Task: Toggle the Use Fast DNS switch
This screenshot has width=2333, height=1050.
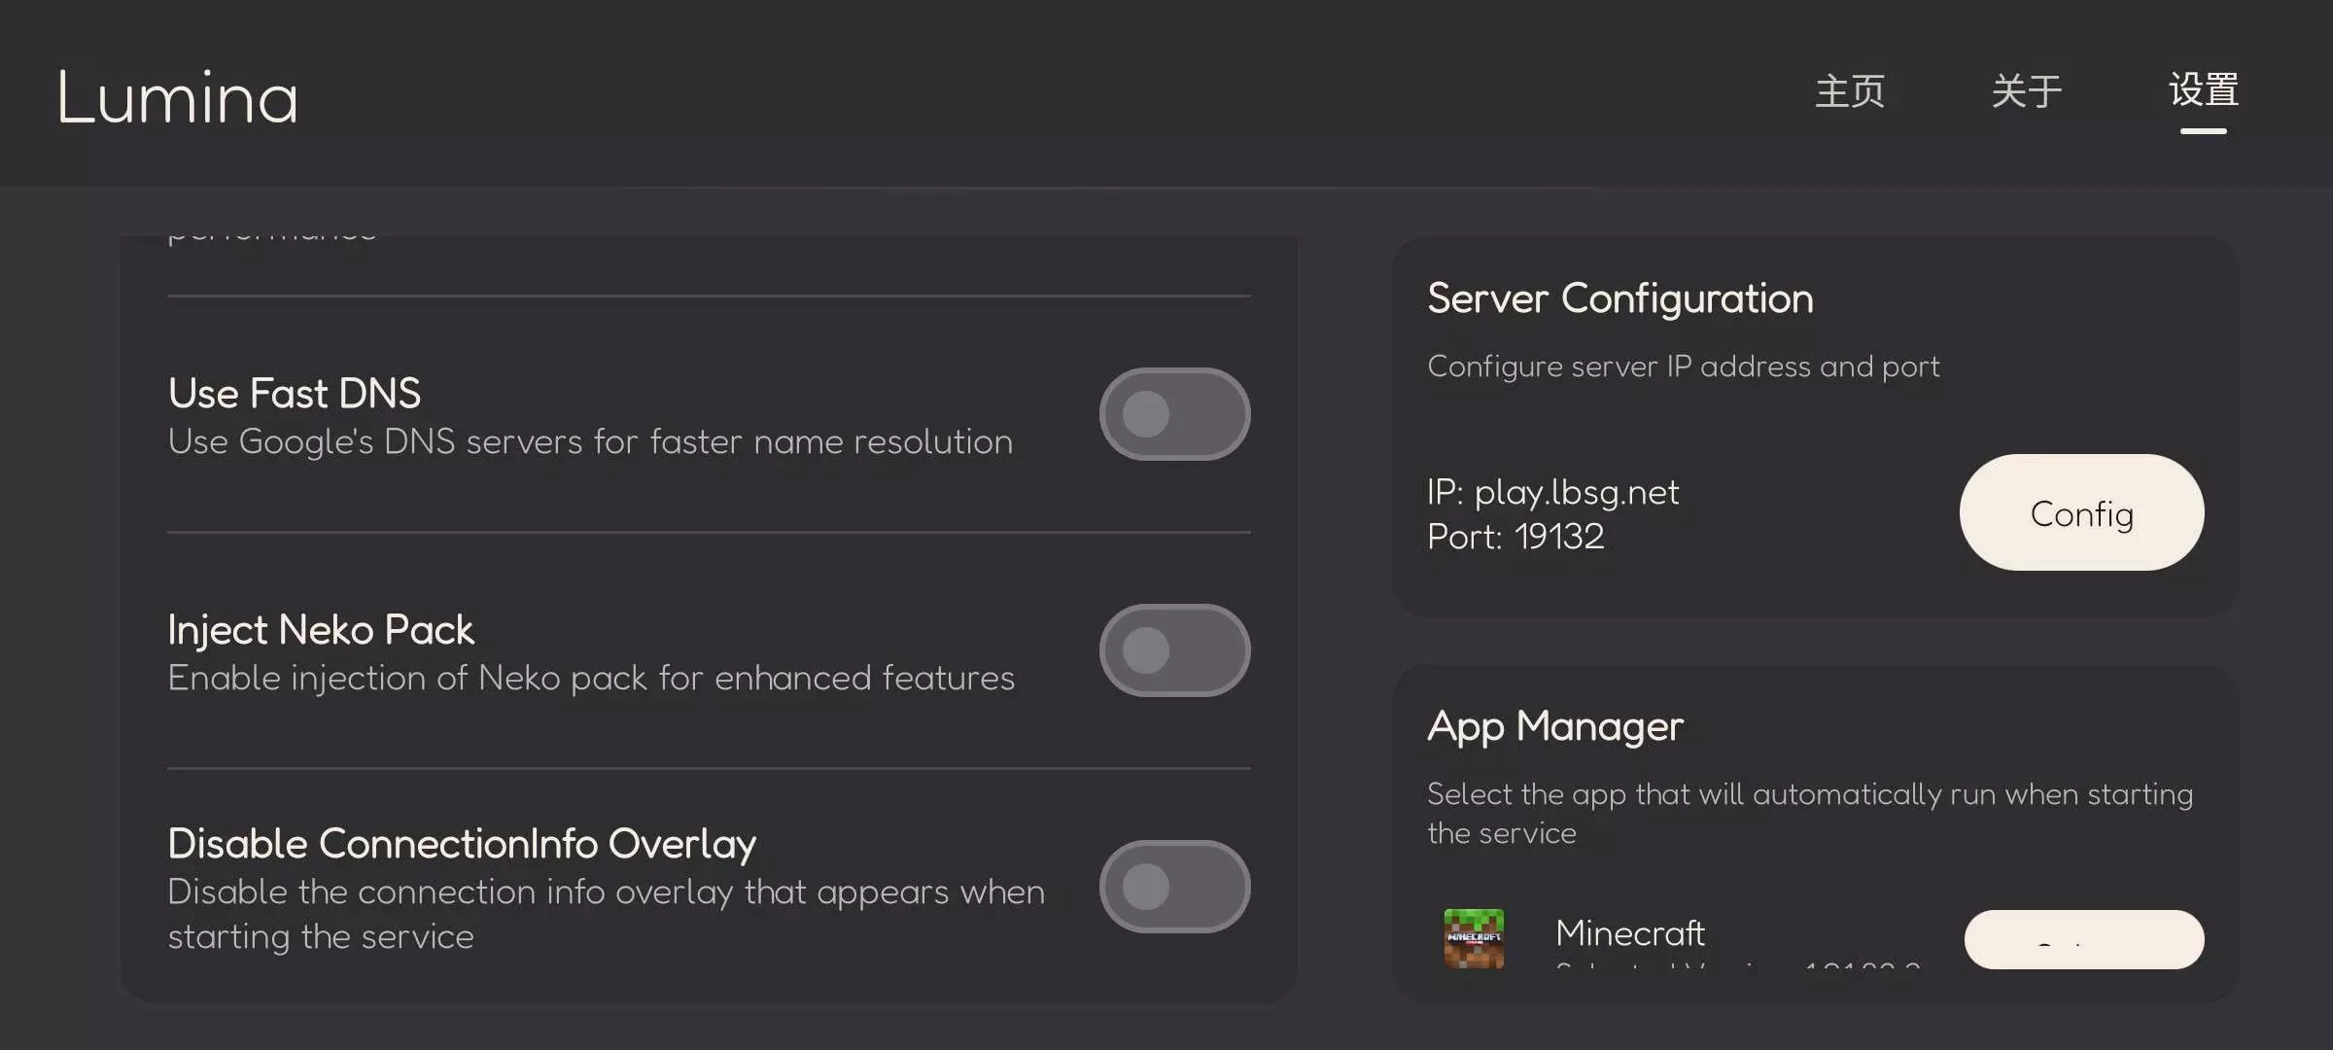Action: 1174,414
